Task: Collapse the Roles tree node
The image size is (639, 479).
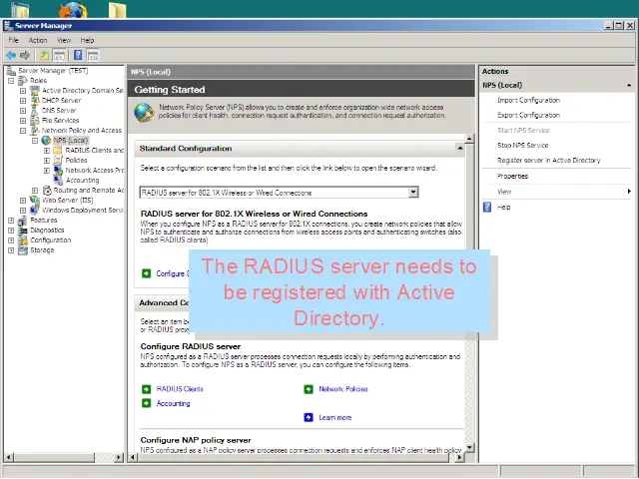Action: [11, 81]
